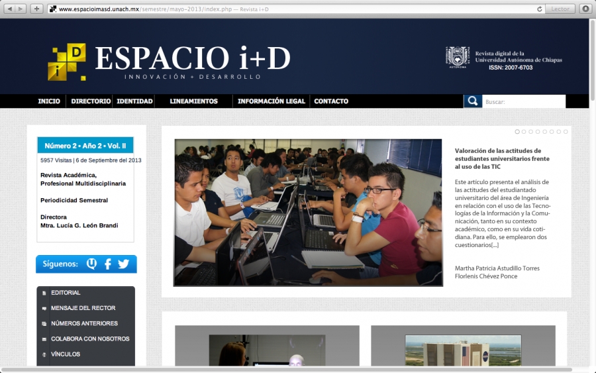Image resolution: width=596 pixels, height=373 pixels.
Task: Select the third slideshow indicator dot
Action: [530, 132]
